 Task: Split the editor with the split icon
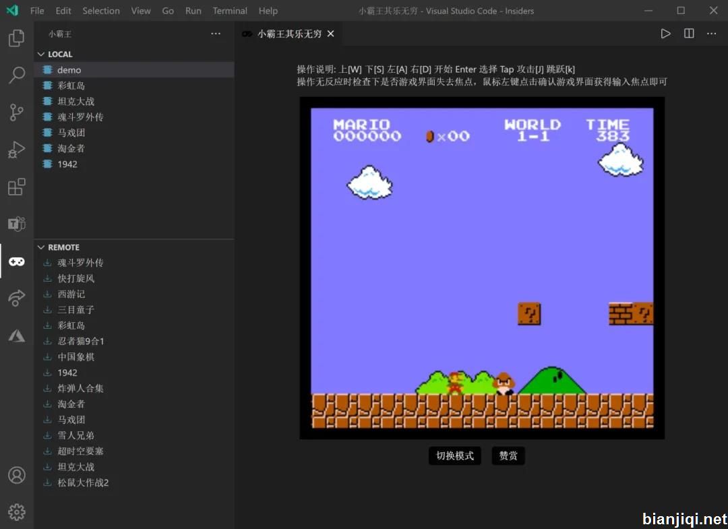(689, 34)
